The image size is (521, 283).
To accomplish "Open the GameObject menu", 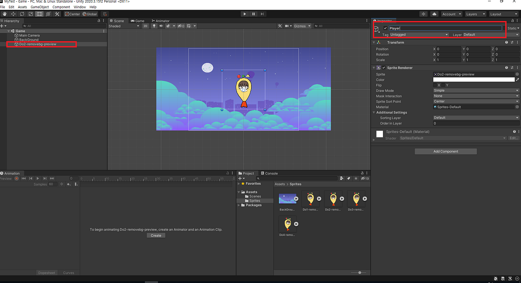I will [40, 7].
